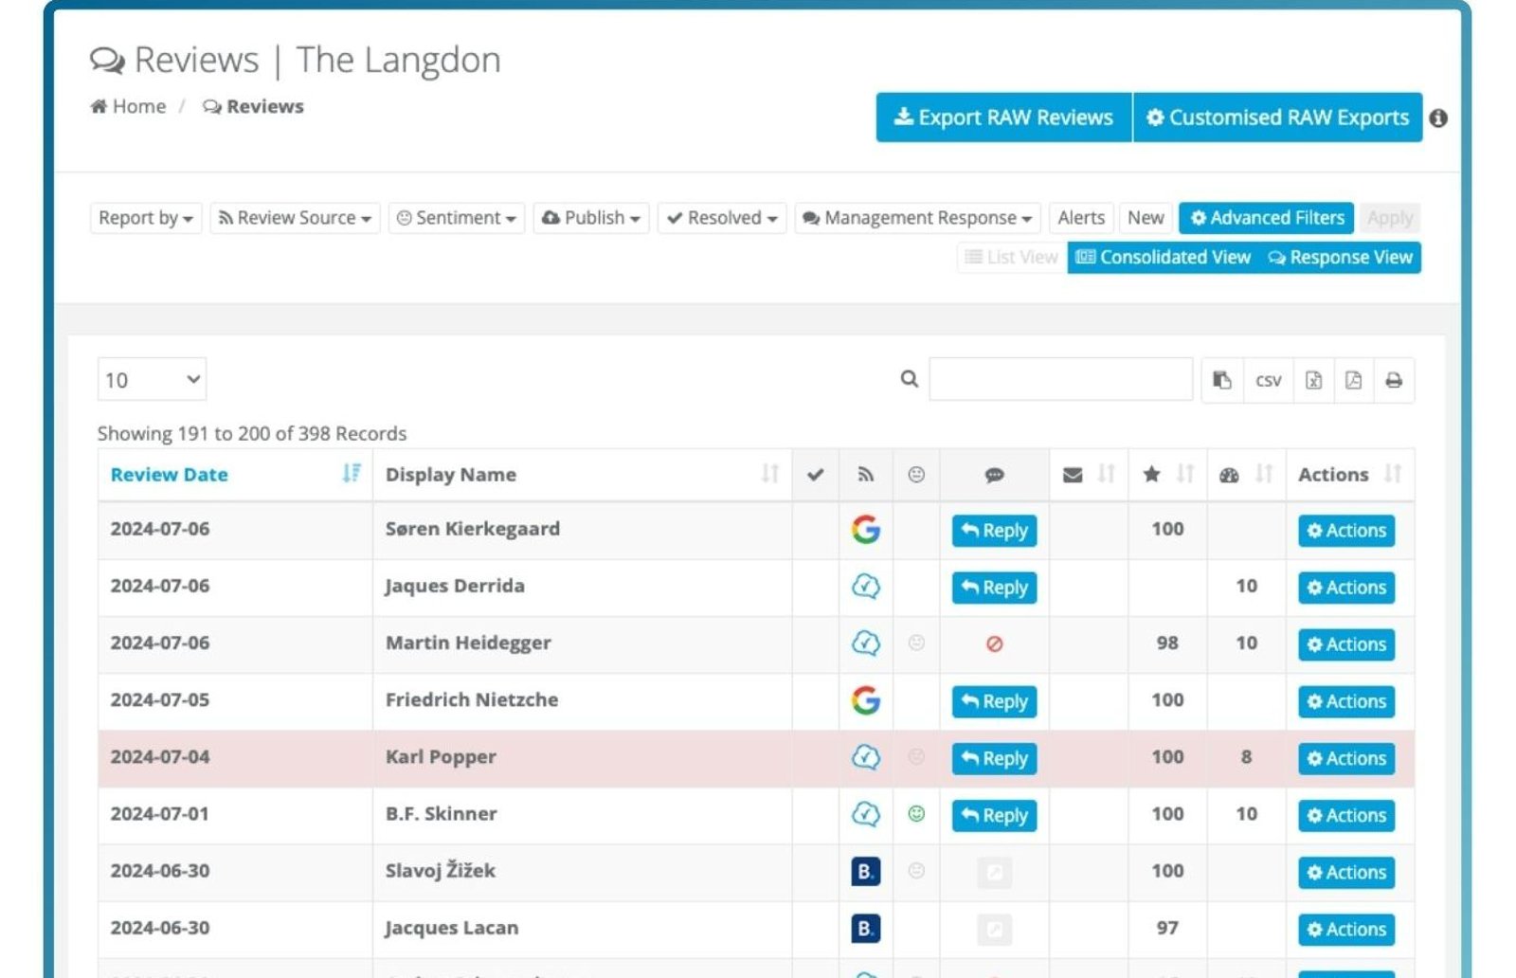Click the Reviews breadcrumb
This screenshot has width=1516, height=978.
pyautogui.click(x=253, y=106)
